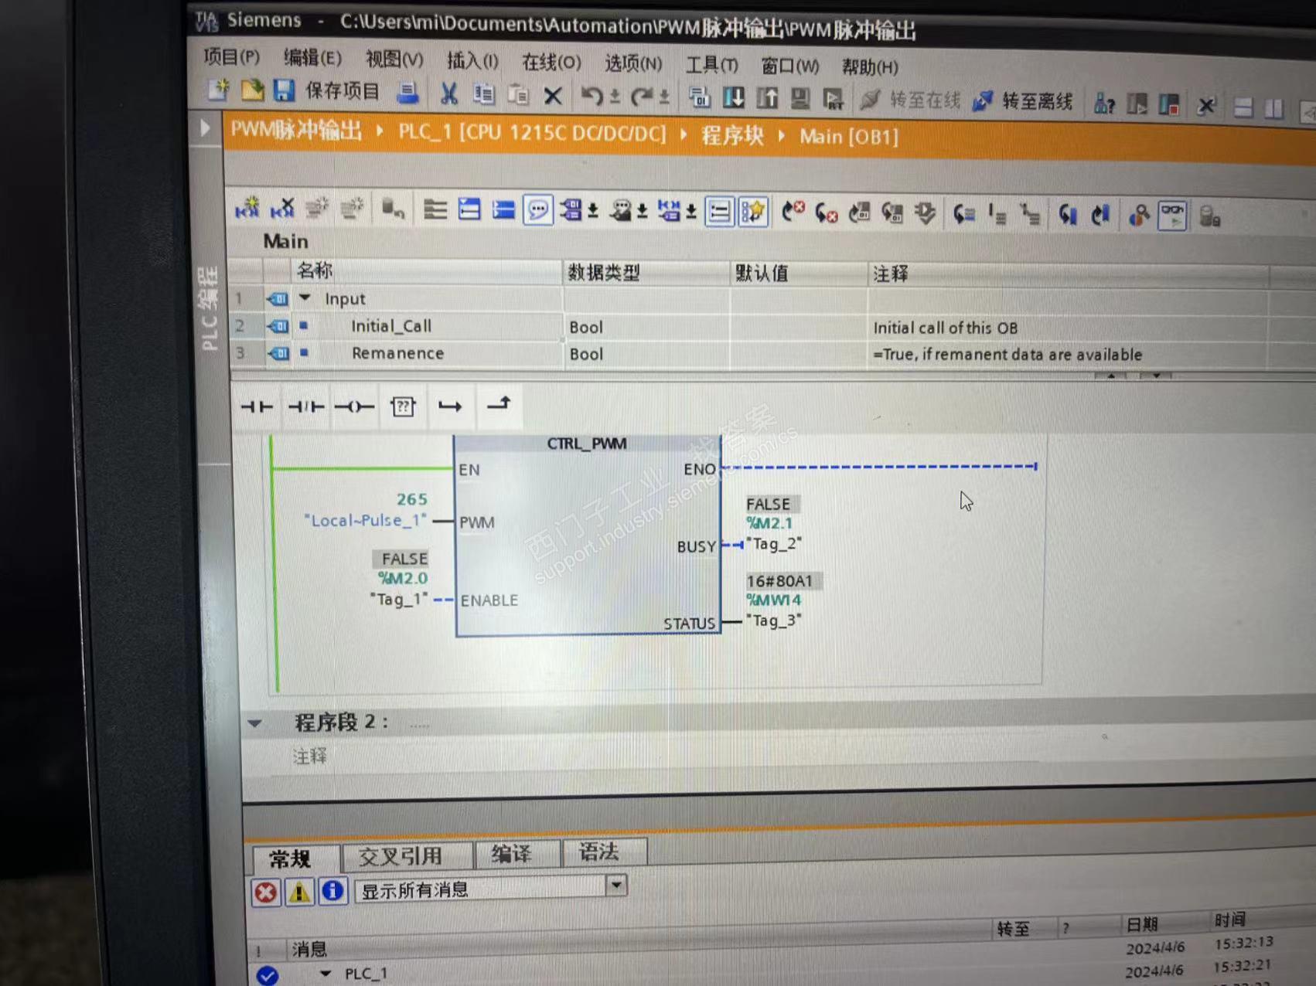This screenshot has height=986, width=1316.
Task: Open the 在线(O) menu
Action: 551,62
